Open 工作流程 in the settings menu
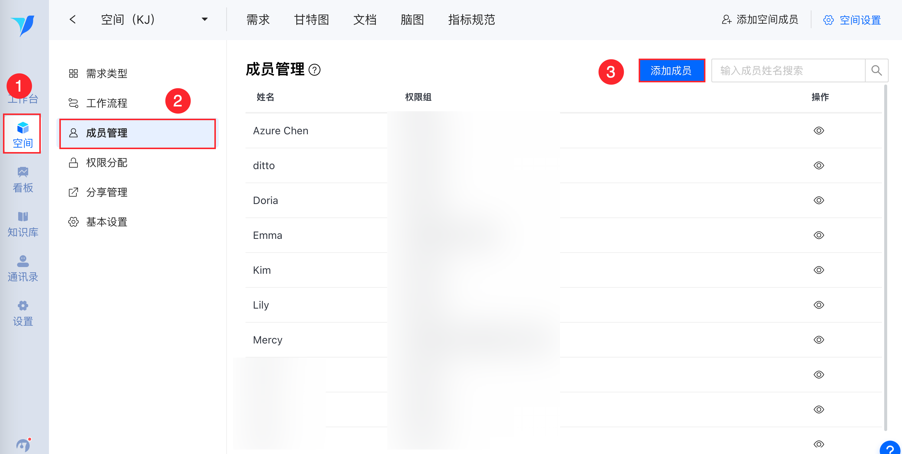The height and width of the screenshot is (454, 902). (106, 103)
